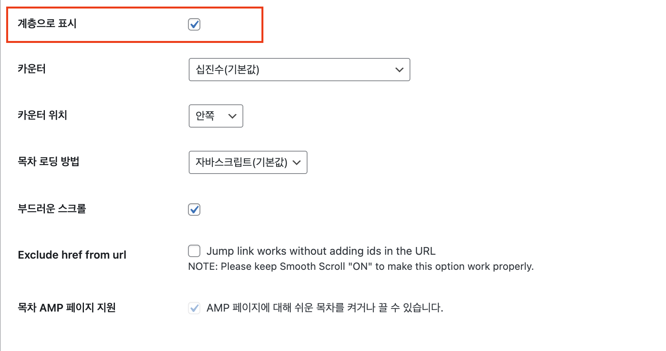Click the 카운터 위치 label
The image size is (666, 351).
point(43,115)
